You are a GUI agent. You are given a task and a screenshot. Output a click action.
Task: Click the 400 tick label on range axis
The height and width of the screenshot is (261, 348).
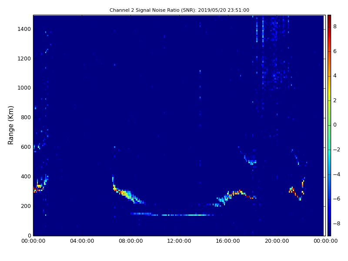point(26,177)
